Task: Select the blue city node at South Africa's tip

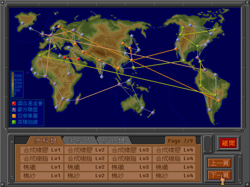Action: click(x=56, y=108)
